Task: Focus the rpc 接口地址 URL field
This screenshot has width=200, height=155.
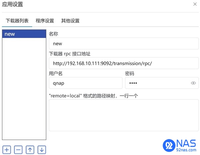Action: 124,63
